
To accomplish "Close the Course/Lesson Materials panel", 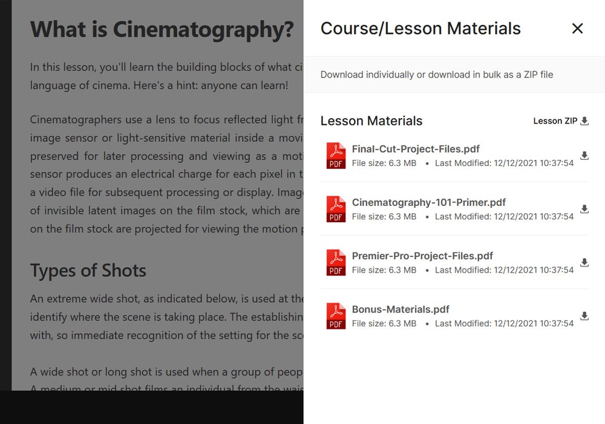I will tap(577, 28).
